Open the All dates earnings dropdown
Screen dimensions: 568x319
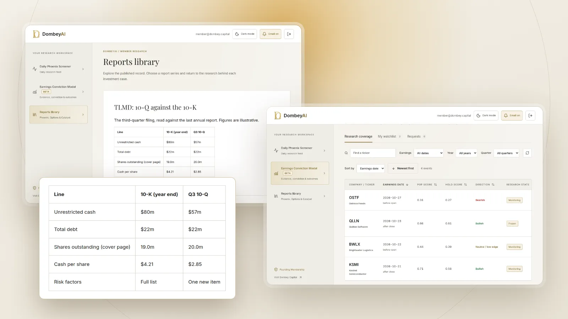point(429,153)
